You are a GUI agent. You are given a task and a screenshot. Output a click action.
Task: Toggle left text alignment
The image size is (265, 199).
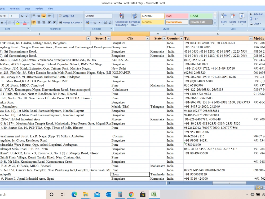click(34, 22)
